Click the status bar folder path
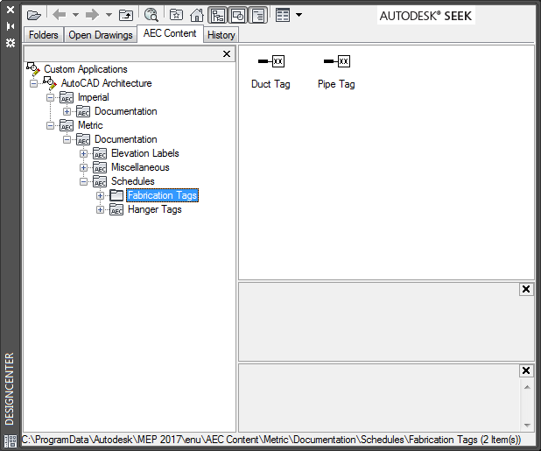This screenshot has width=541, height=451. 271,440
